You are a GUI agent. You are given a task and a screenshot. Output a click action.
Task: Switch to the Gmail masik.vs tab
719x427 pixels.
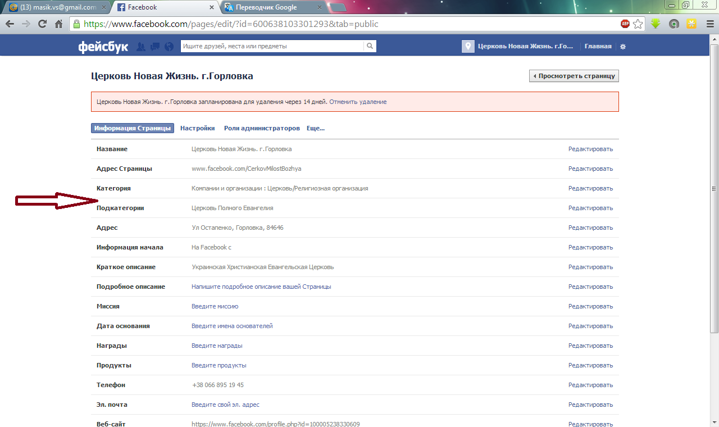click(x=56, y=8)
